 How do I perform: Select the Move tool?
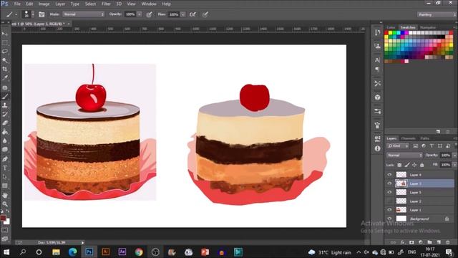(x=5, y=34)
